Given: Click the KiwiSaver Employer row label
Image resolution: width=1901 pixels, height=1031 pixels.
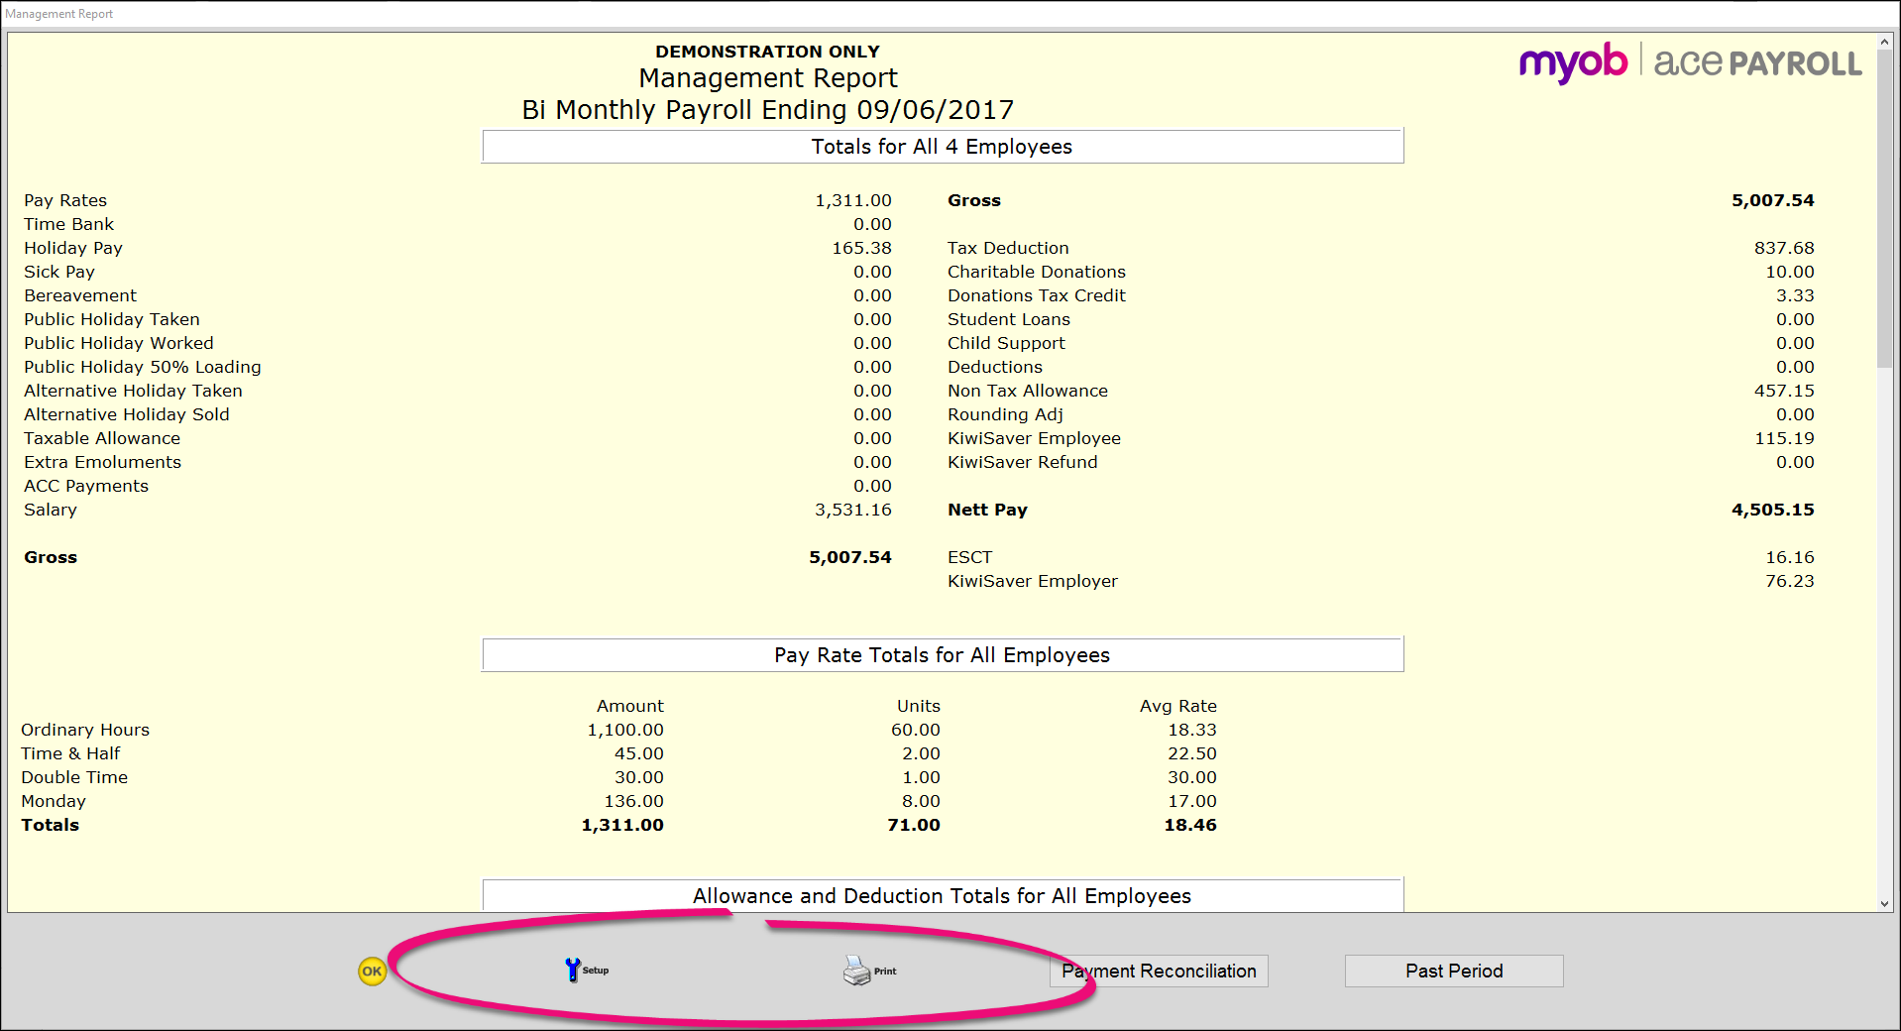Looking at the screenshot, I should pyautogui.click(x=1032, y=581).
